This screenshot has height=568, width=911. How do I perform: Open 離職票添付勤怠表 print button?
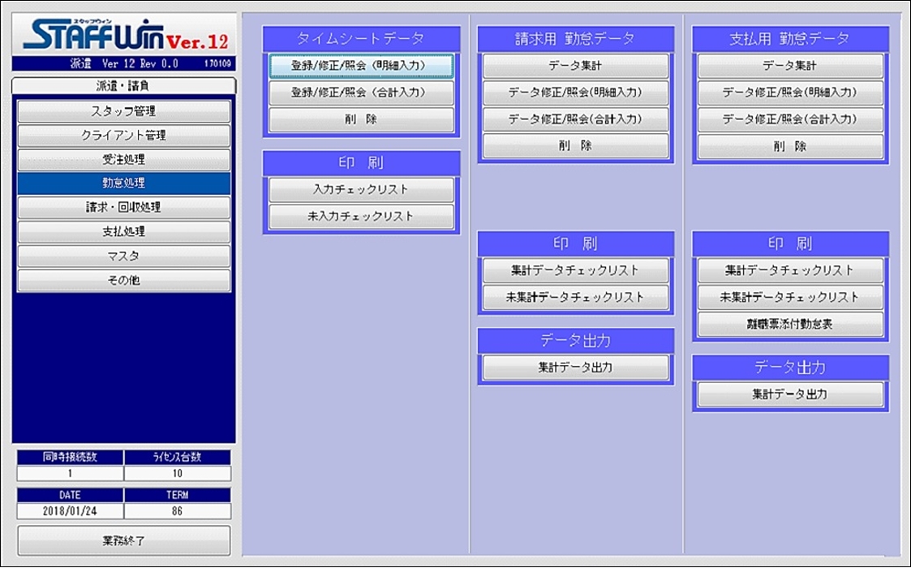(791, 325)
